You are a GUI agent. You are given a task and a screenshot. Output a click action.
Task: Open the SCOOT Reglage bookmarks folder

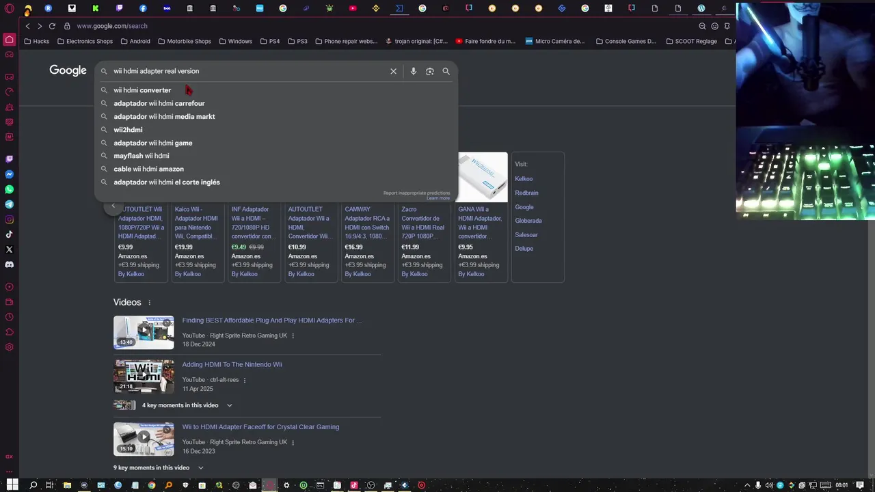(x=692, y=41)
